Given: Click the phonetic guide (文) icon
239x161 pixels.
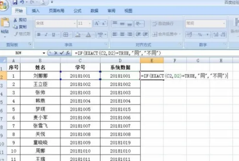Looking at the screenshot, I should coord(100,35).
